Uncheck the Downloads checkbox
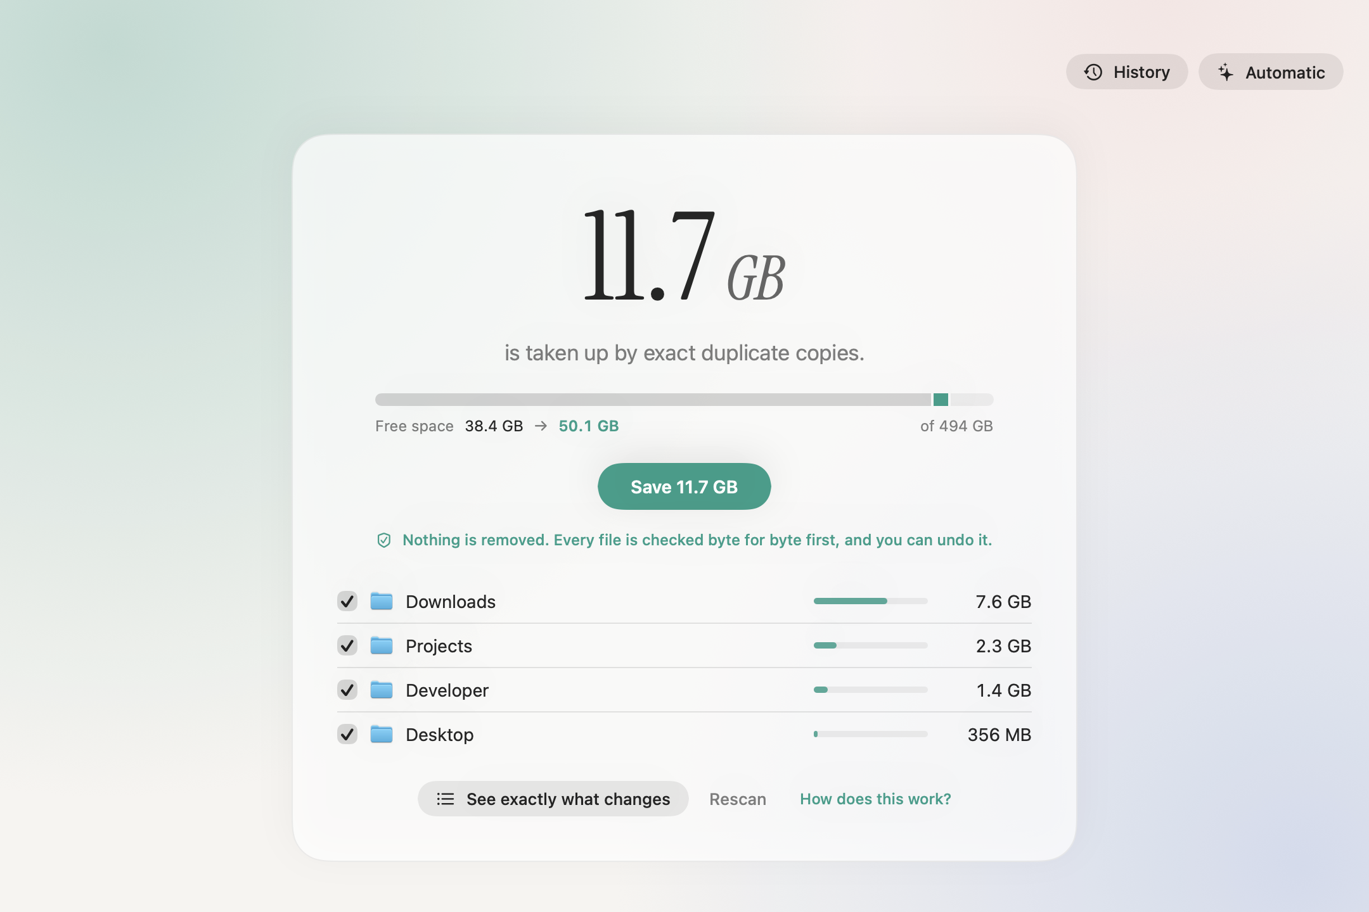1369x912 pixels. 347,601
